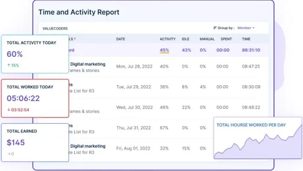Open the Total Earned card
The image size is (303, 171).
click(x=35, y=142)
